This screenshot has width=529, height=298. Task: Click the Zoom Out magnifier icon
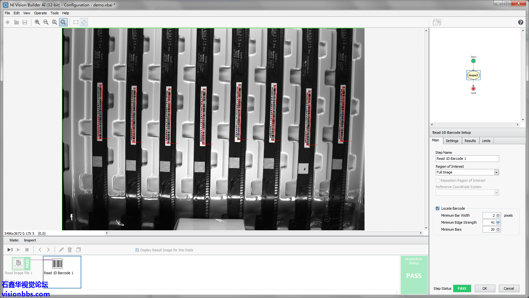(46, 22)
